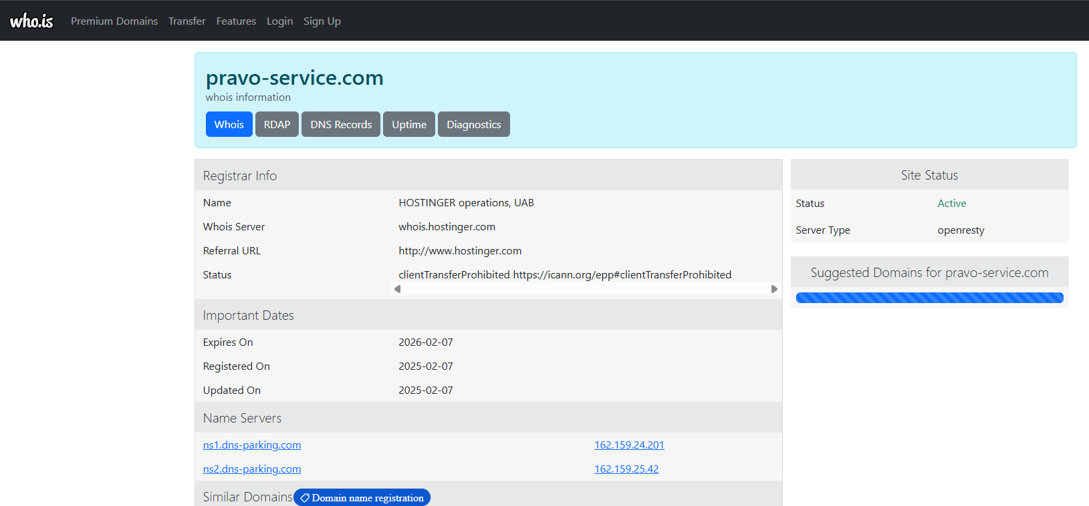
Task: Open the Diagnostics tab
Action: coord(474,124)
